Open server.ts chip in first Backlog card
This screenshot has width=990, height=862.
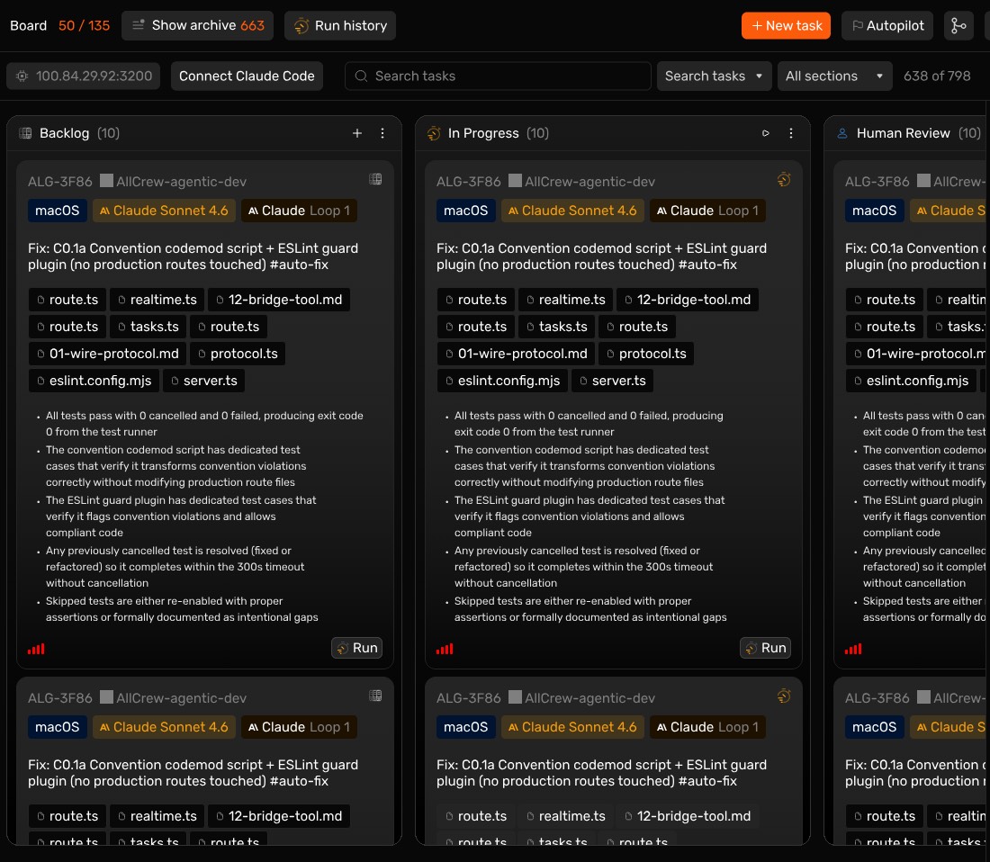coord(204,382)
